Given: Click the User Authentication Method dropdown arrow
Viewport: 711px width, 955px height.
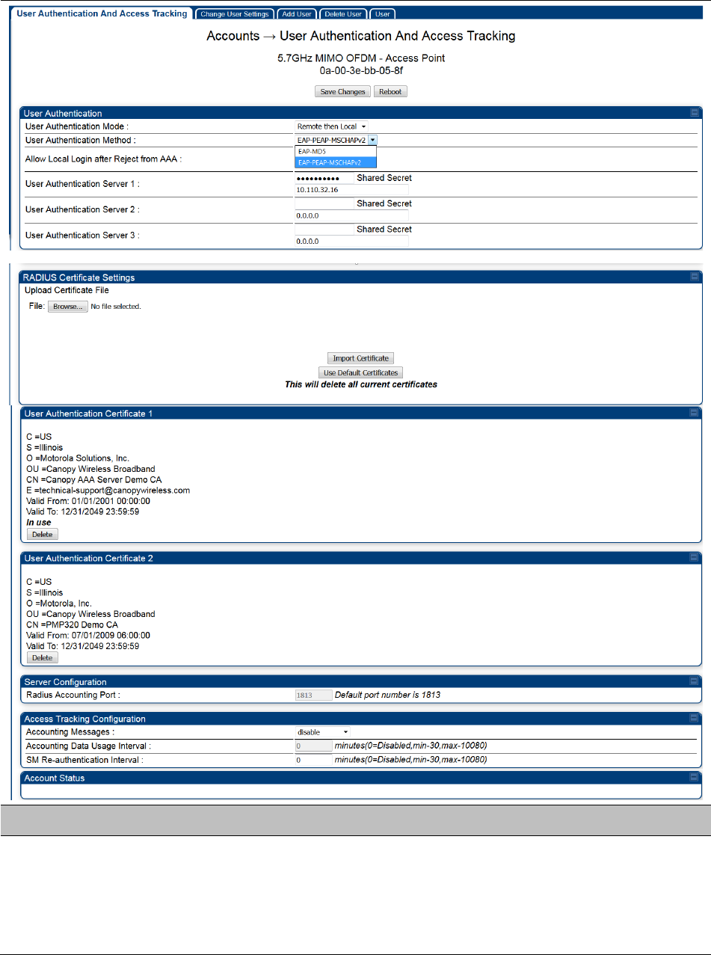Looking at the screenshot, I should pyautogui.click(x=372, y=139).
